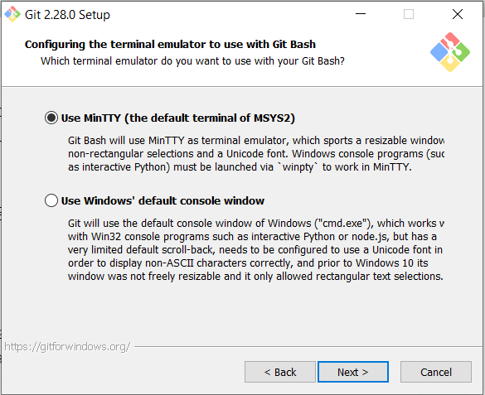Minimize the Git Setup window
This screenshot has height=395, width=485.
[361, 14]
